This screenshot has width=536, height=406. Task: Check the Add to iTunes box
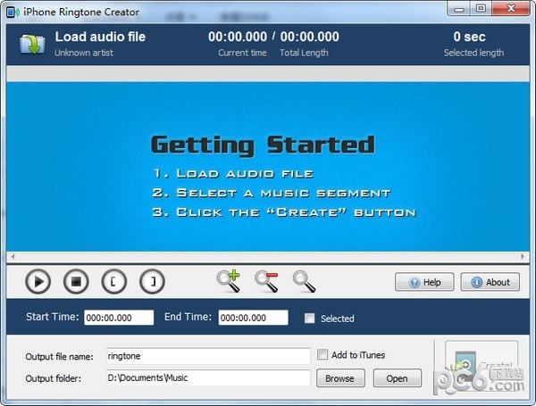tap(322, 355)
